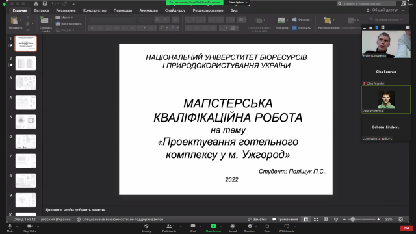Open the Zoom Chat icon
The width and height of the screenshot is (416, 234).
click(193, 226)
